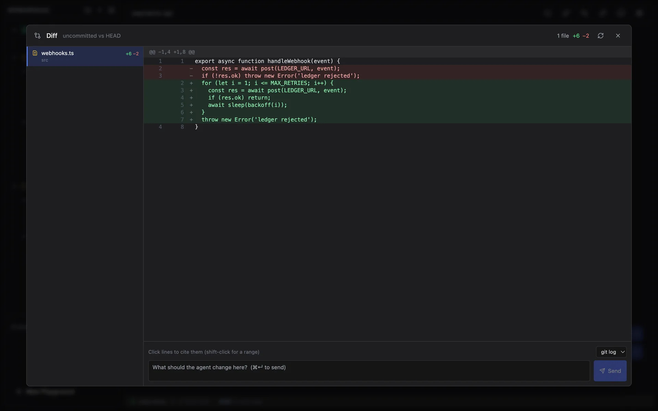Viewport: 658px width, 411px height.
Task: Cite added indented 'const res = await post' line
Action: click(387, 90)
